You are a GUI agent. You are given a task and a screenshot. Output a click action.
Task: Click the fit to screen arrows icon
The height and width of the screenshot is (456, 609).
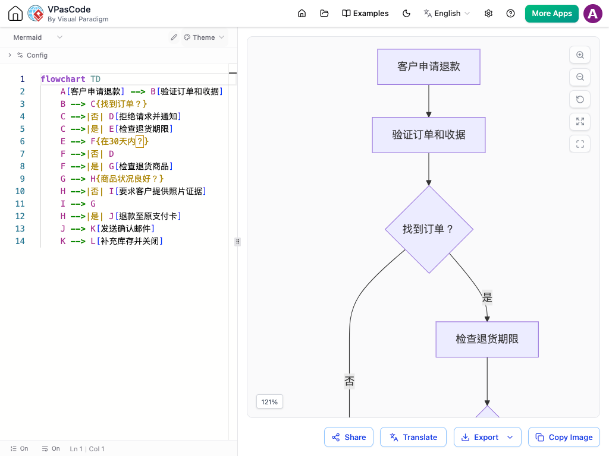pos(580,122)
